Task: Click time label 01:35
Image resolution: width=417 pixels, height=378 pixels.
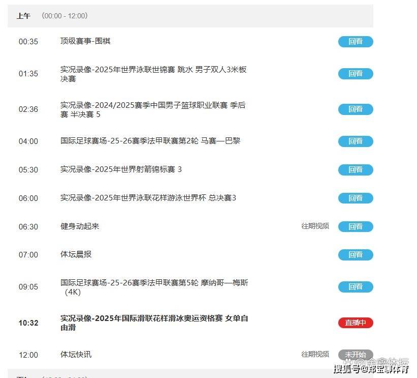Action: pyautogui.click(x=28, y=74)
